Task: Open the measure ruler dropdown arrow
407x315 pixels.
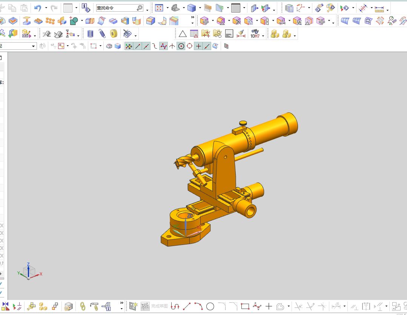Action: [387, 10]
